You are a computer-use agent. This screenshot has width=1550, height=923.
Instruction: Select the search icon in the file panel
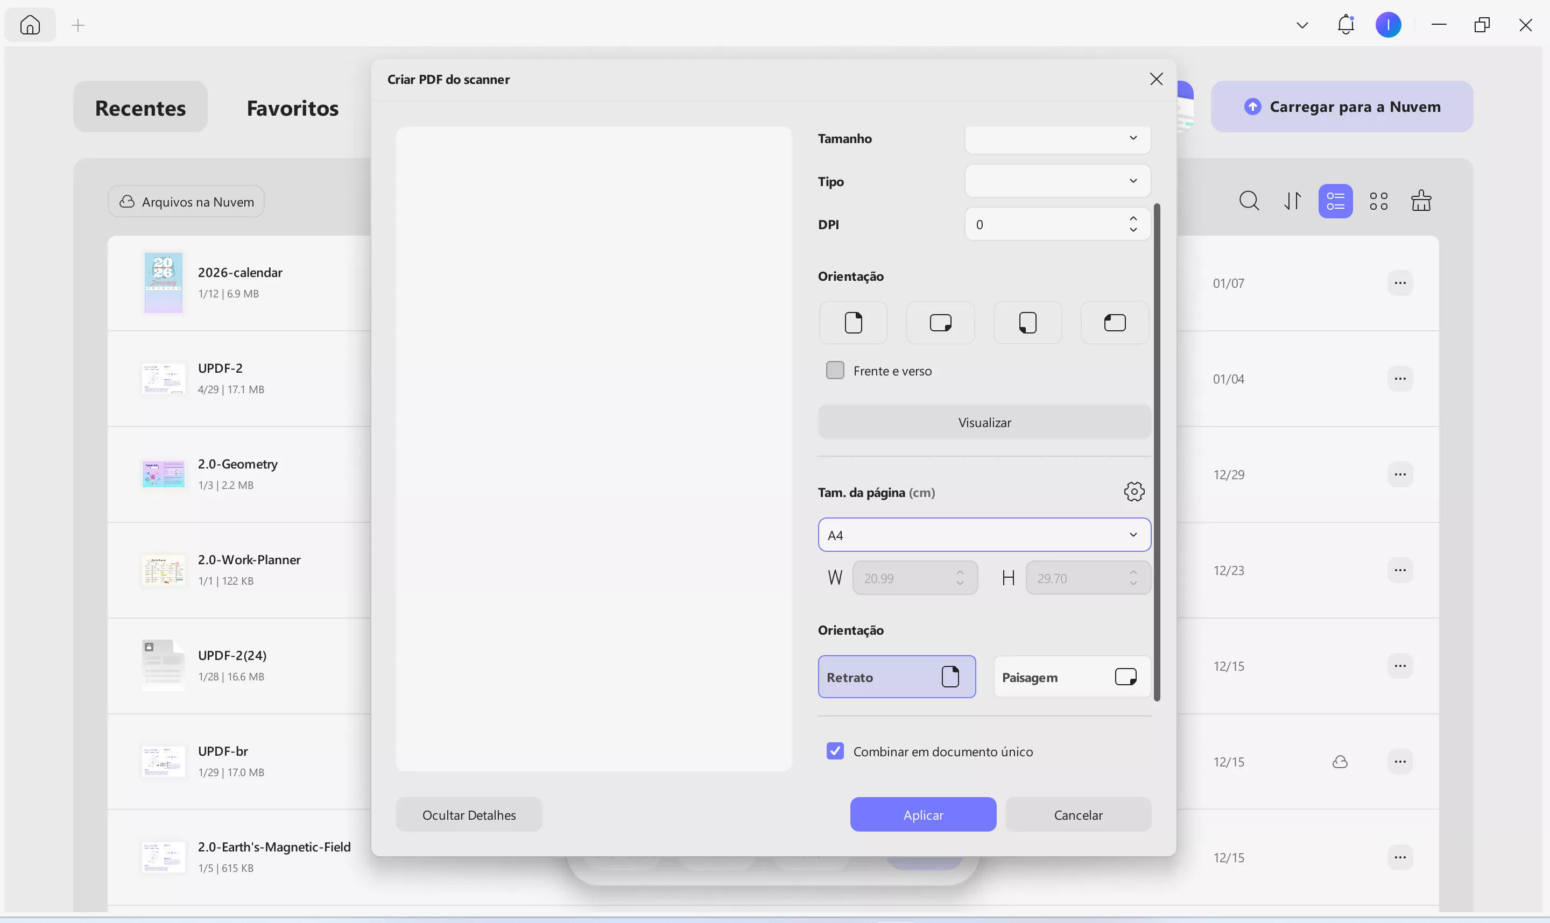point(1250,200)
